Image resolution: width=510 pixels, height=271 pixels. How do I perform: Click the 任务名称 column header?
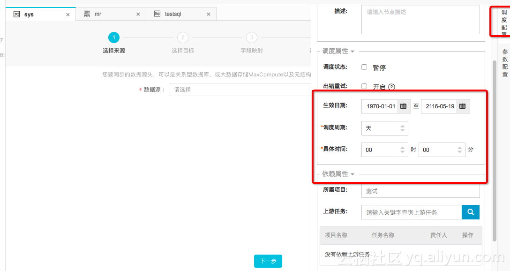[x=383, y=235]
